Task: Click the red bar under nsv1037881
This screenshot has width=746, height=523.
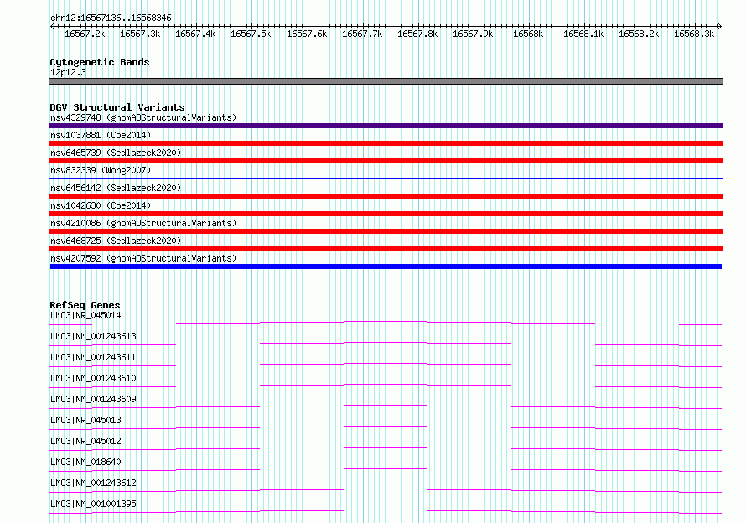Action: pyautogui.click(x=386, y=143)
